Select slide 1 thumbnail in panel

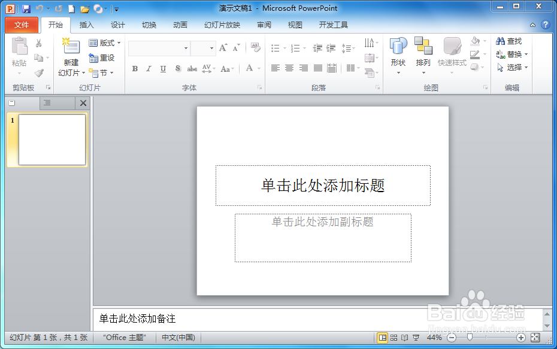pyautogui.click(x=52, y=139)
